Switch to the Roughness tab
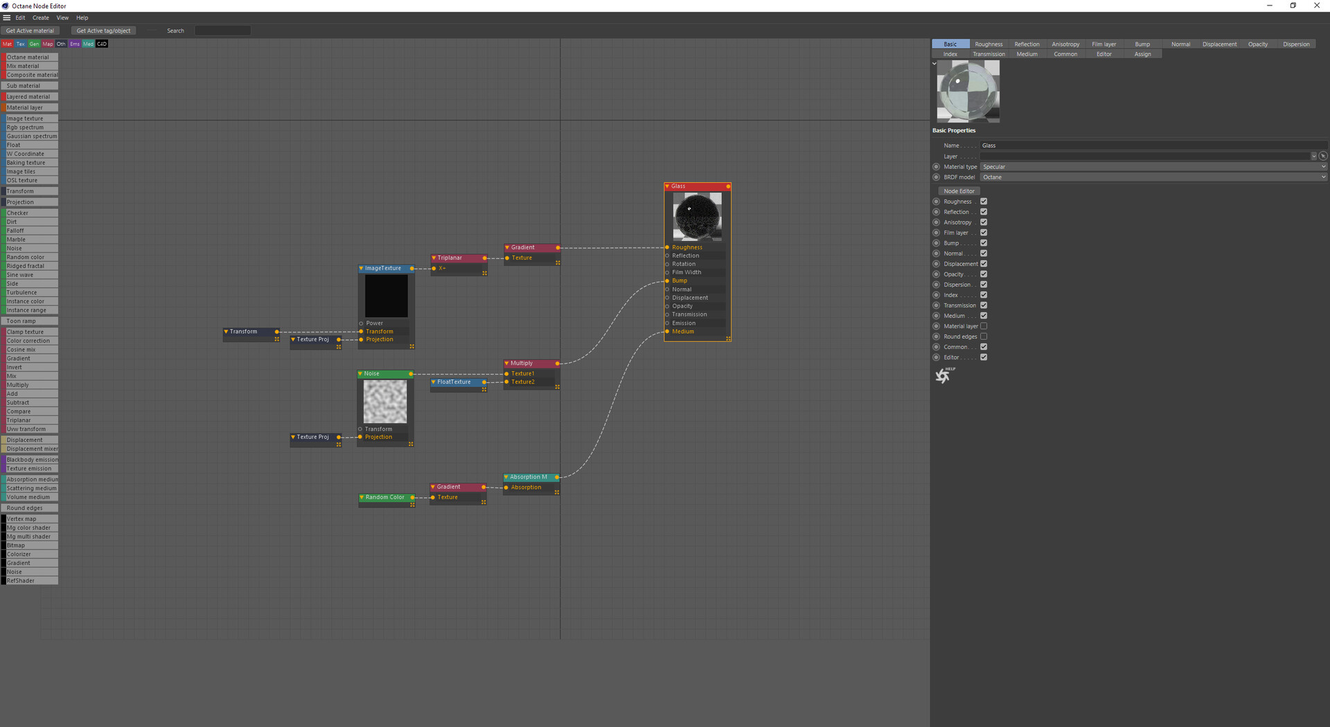Screen dimensions: 1330x727 coord(988,44)
